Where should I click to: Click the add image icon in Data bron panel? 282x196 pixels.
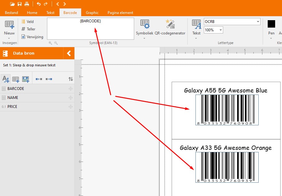click(x=26, y=79)
